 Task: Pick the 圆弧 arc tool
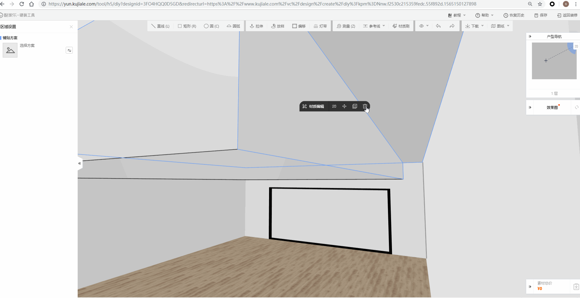pos(233,26)
